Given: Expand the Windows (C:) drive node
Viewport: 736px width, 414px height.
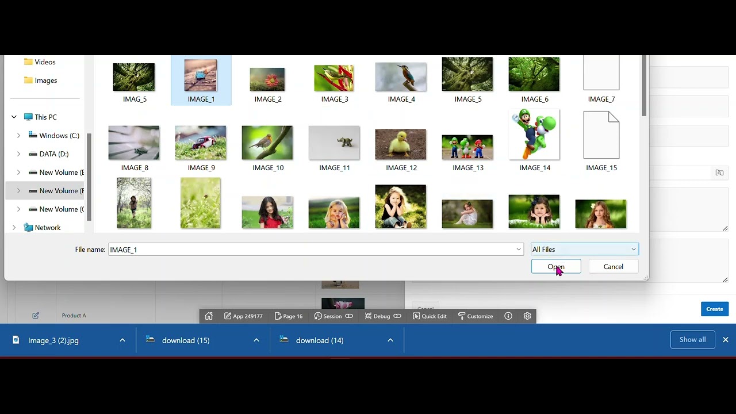Looking at the screenshot, I should tap(18, 136).
